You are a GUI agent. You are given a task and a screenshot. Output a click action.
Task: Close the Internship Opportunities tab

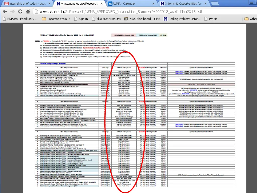coord(206,4)
